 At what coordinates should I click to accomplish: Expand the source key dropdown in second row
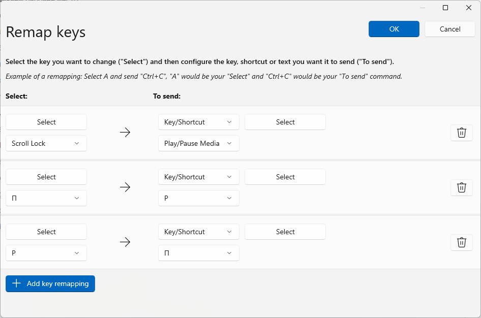click(x=46, y=198)
